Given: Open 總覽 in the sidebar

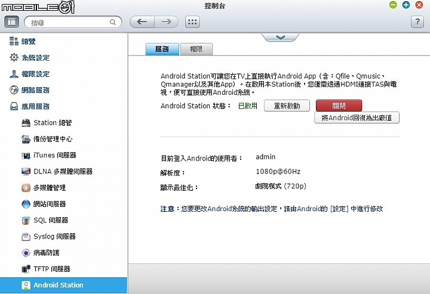Looking at the screenshot, I should click(29, 42).
